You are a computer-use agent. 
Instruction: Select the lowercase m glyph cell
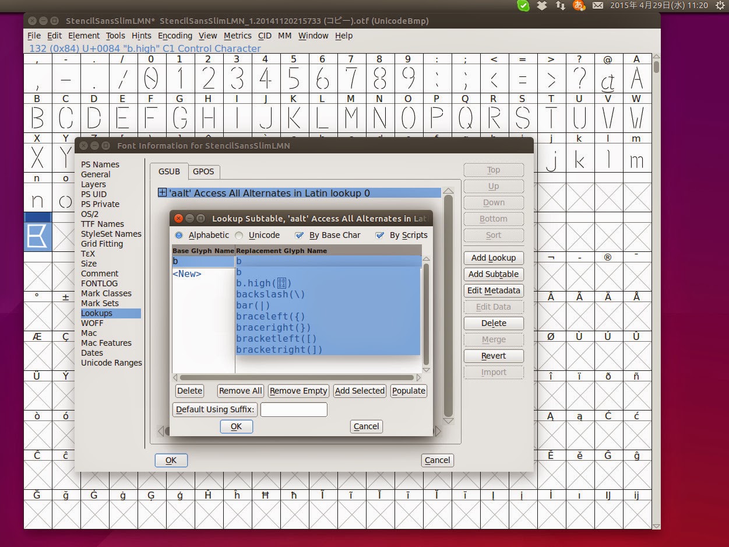point(636,157)
